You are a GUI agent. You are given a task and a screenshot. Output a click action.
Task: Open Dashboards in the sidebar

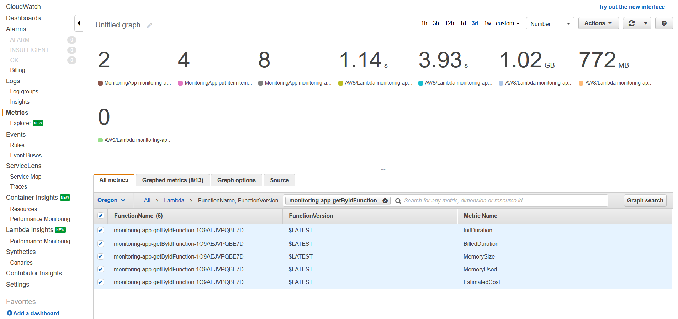23,18
